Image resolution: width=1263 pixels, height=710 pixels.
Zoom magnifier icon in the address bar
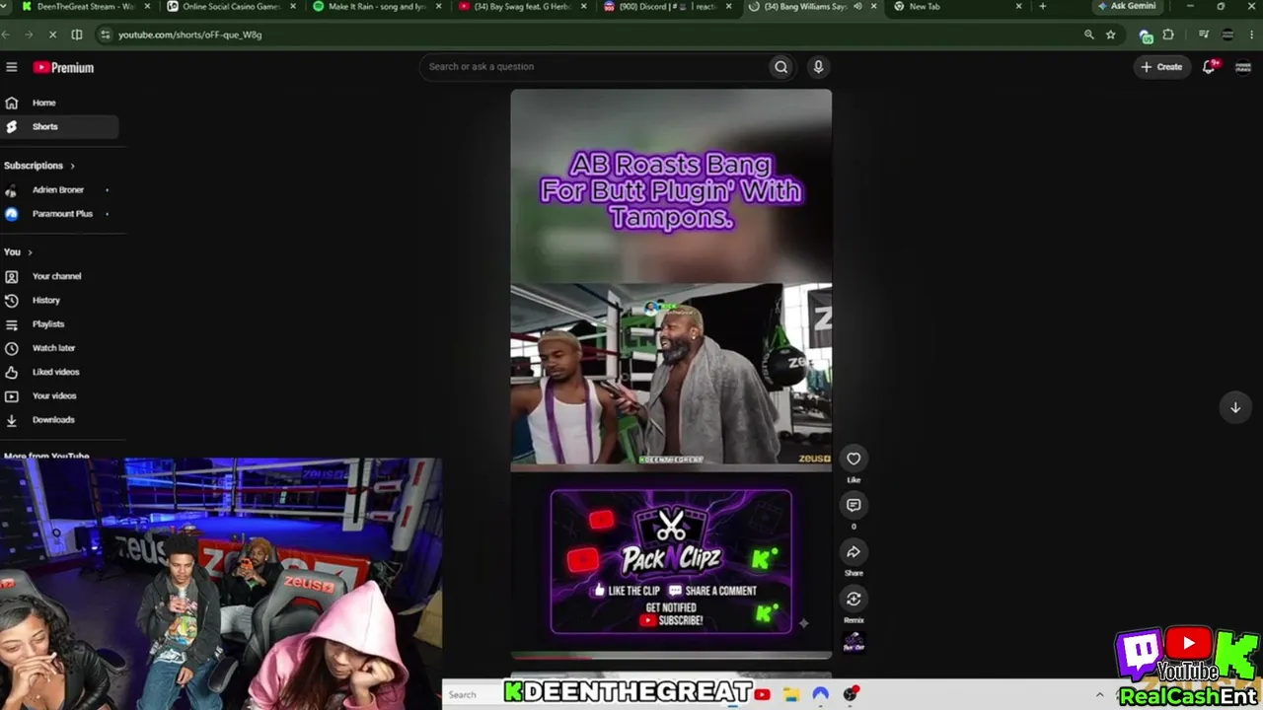click(x=1089, y=35)
